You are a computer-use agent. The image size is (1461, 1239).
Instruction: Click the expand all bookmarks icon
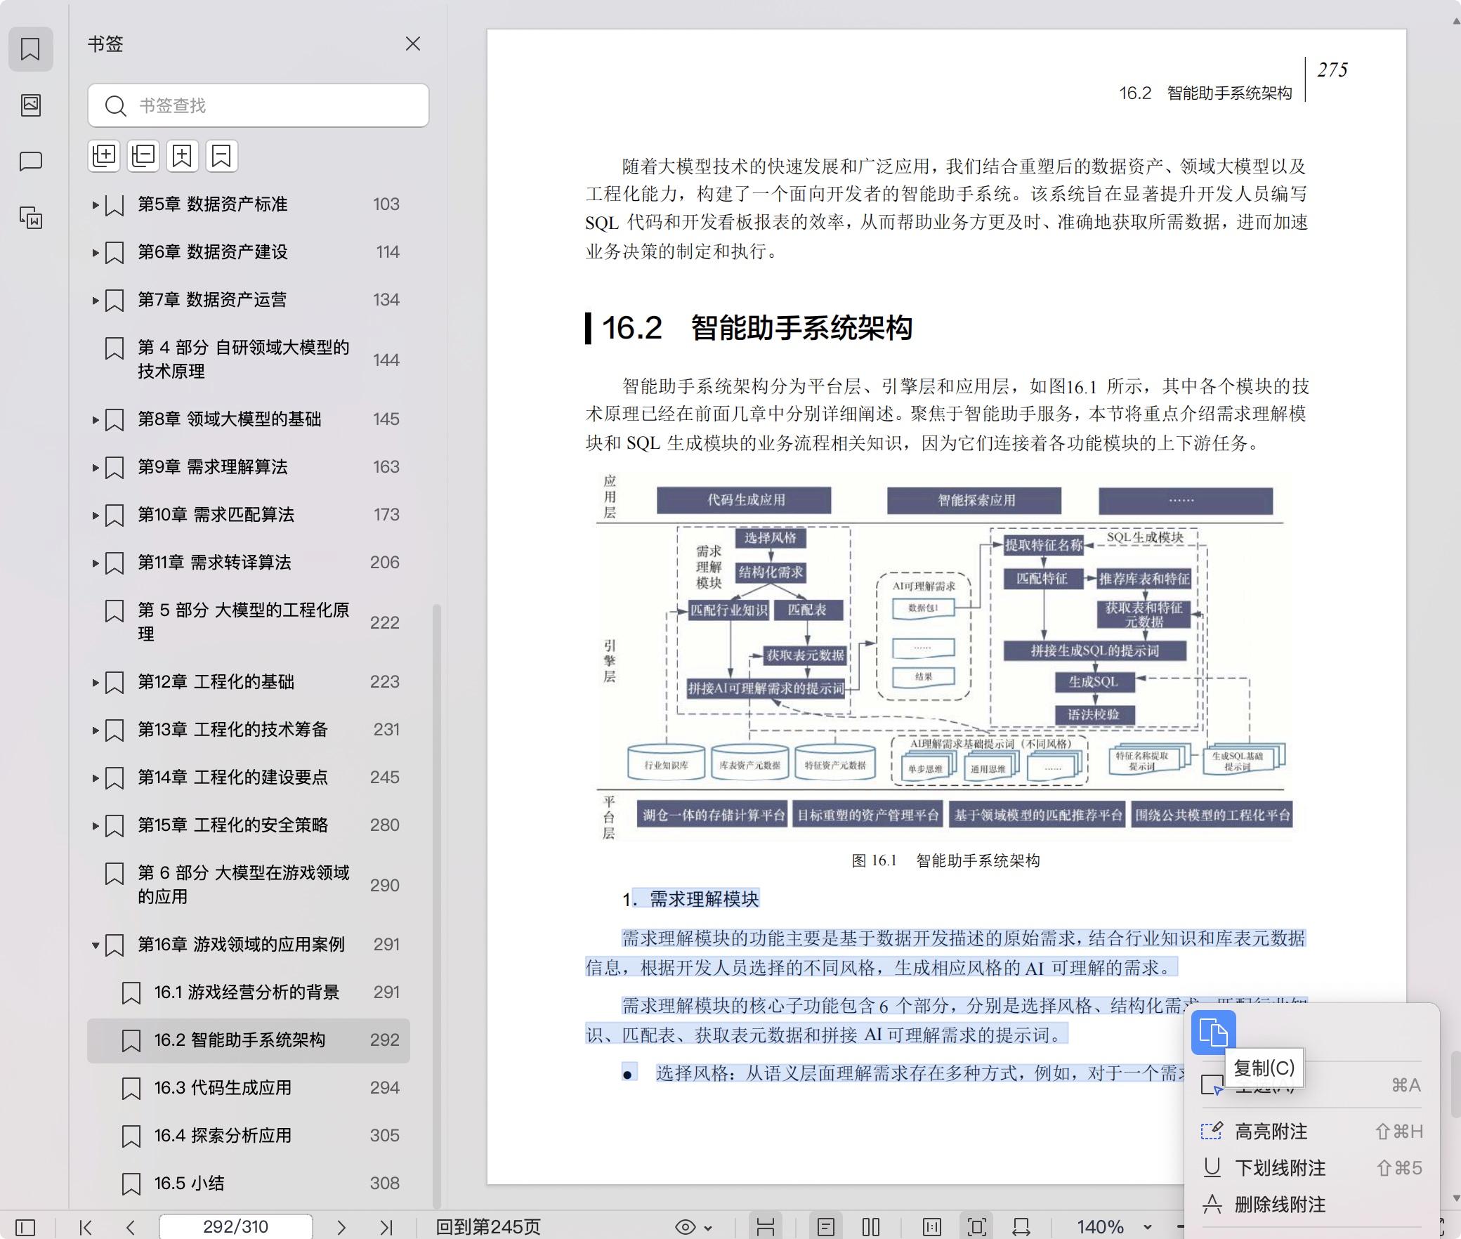105,157
